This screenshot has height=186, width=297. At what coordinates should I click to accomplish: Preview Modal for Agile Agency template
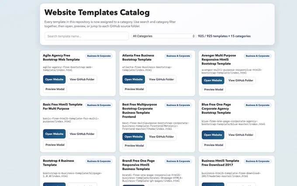[55, 89]
